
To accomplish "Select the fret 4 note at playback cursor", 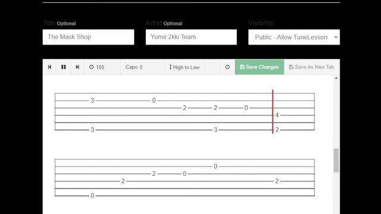I will point(277,115).
